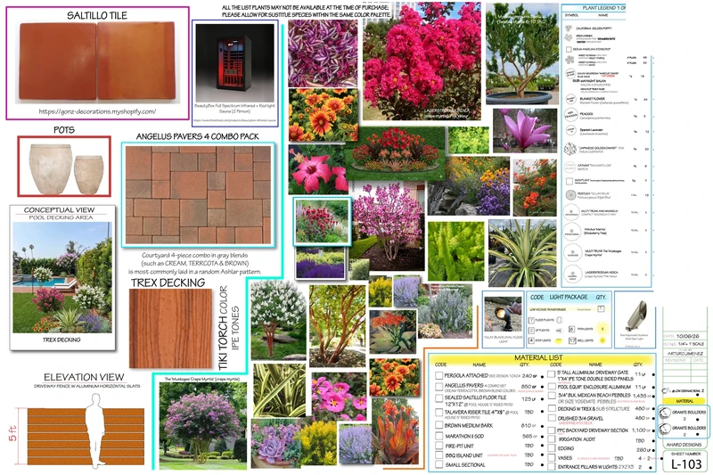This screenshot has width=713, height=475.
Task: Check the Fire-Pit Unit box
Action: coord(438,446)
